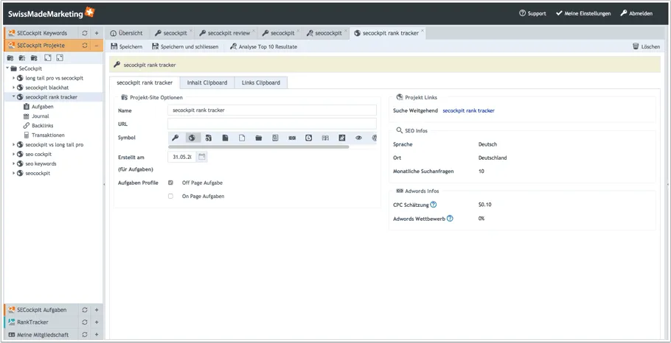
Task: Switch to Inhalt Clipboard tab
Action: click(206, 82)
